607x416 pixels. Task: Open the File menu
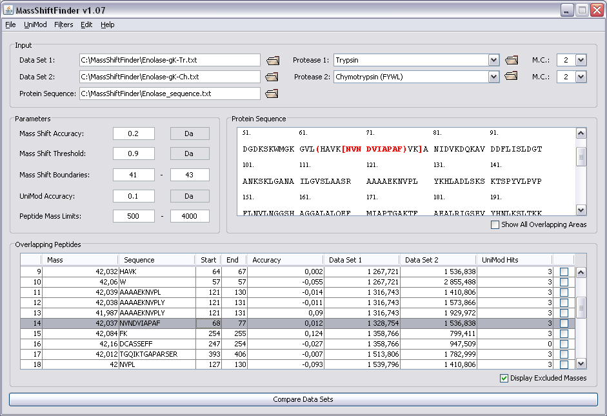pyautogui.click(x=10, y=25)
